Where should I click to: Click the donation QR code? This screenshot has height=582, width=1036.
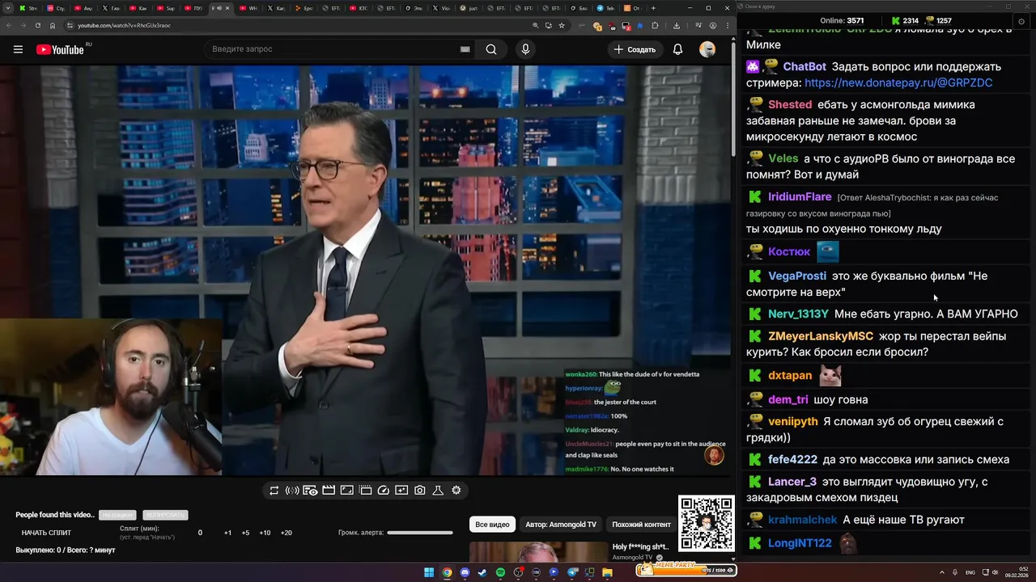tap(707, 523)
